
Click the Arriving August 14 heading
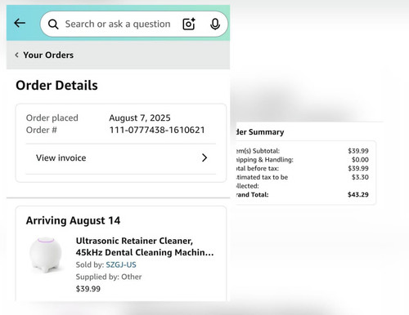[73, 220]
